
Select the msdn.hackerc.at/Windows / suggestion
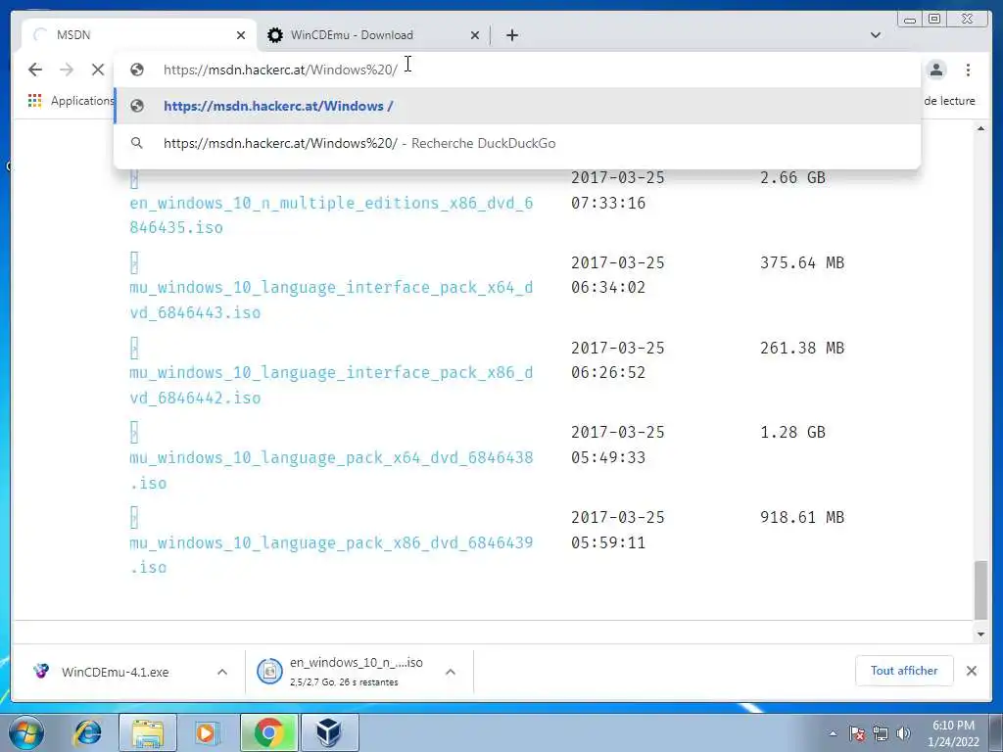pos(517,106)
